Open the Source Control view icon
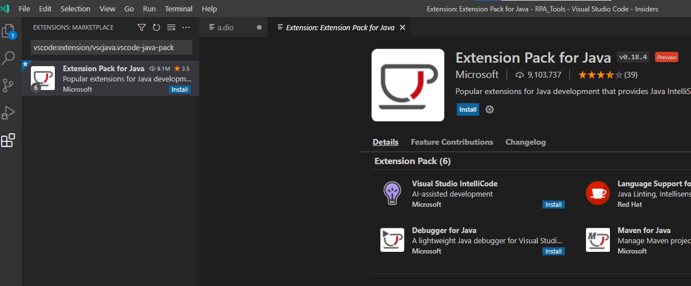 9,85
